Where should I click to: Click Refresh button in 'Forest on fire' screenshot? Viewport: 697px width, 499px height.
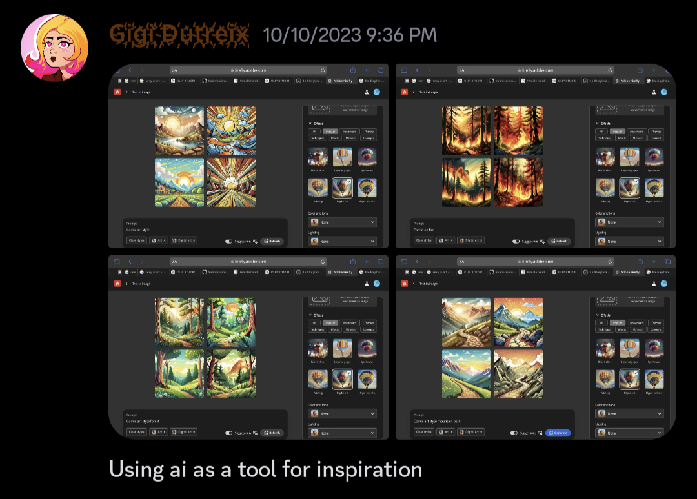[x=560, y=242]
